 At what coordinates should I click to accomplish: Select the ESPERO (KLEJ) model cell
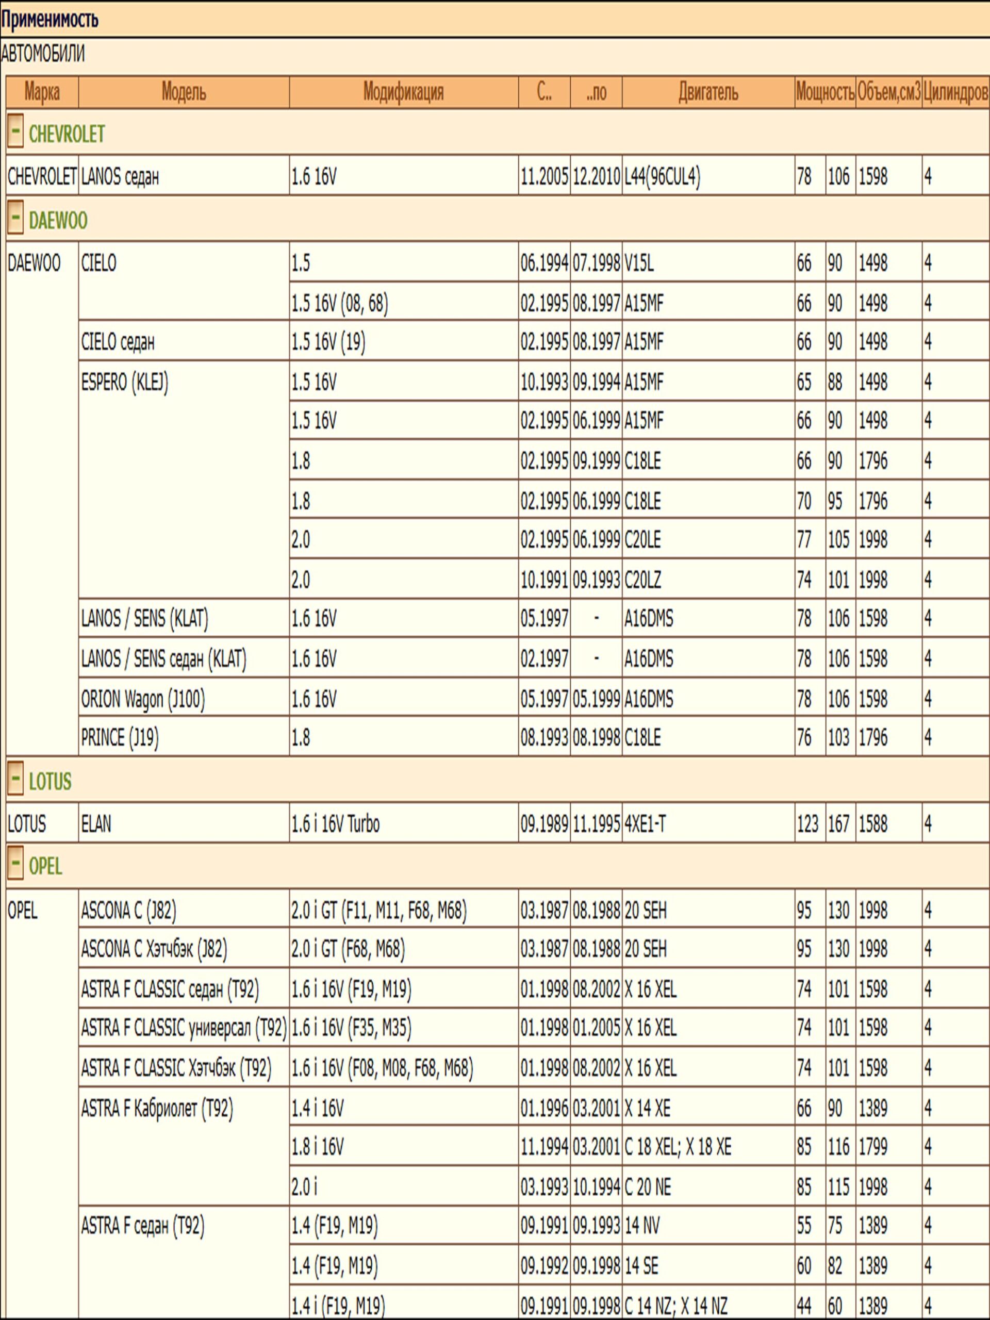[125, 382]
